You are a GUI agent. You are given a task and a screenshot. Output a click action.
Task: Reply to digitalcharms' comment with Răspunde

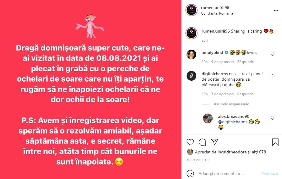click(x=245, y=94)
